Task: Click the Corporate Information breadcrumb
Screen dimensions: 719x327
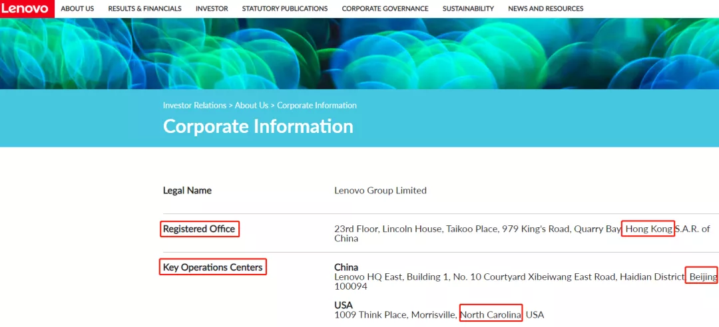Action: coord(317,106)
